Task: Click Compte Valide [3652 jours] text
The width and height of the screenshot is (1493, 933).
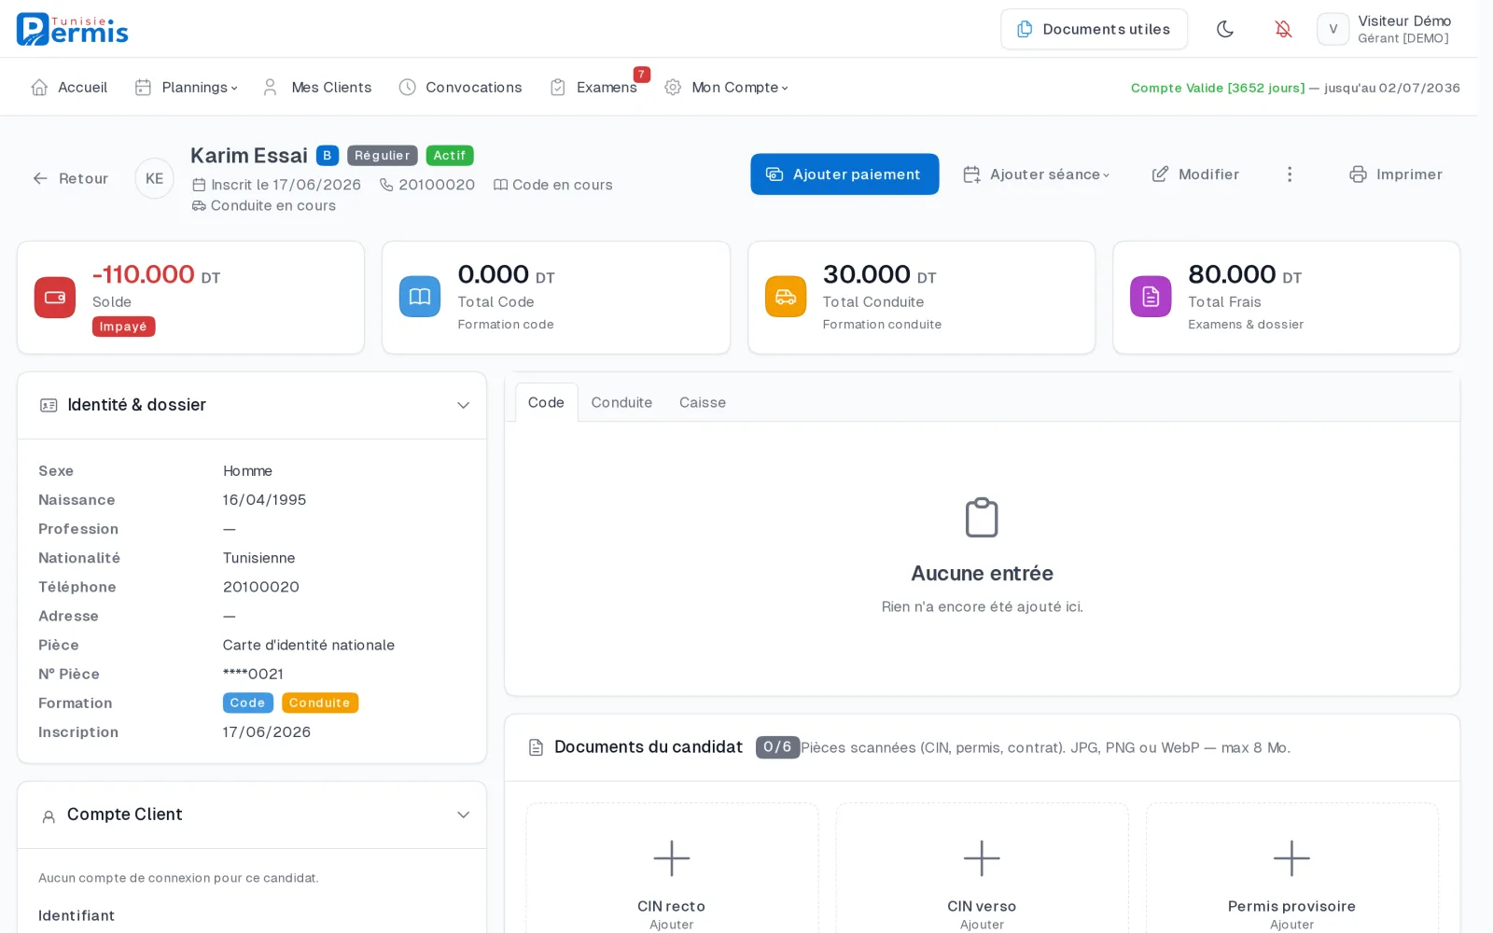Action: coord(1218,88)
